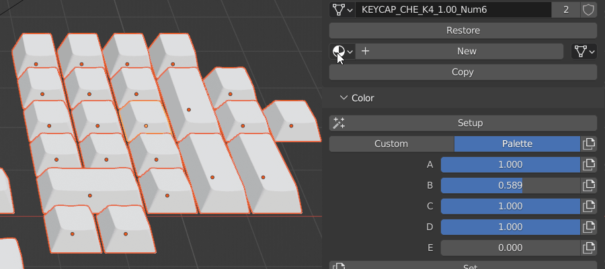Open the material link mesh-data dropdown

pos(584,51)
